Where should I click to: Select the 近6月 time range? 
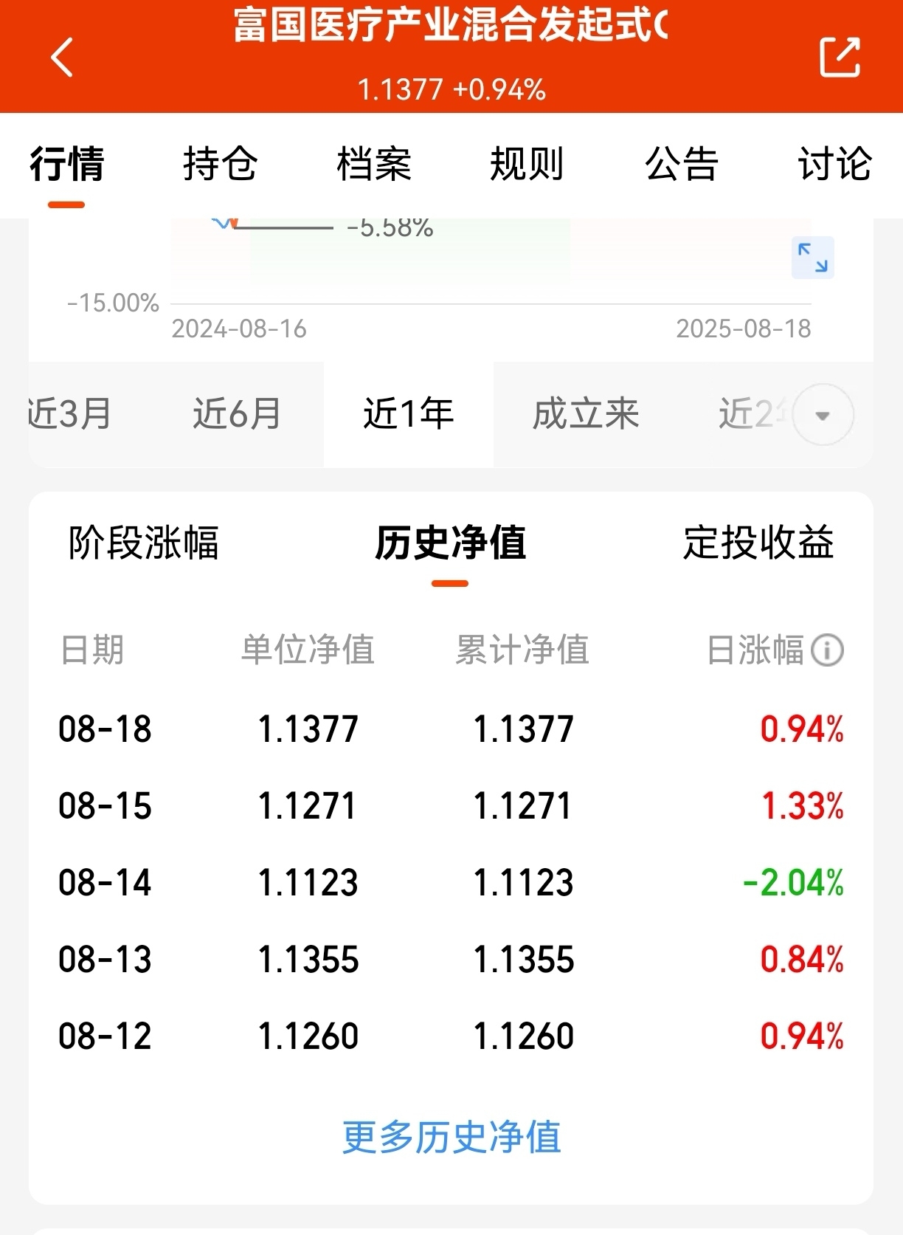[237, 413]
